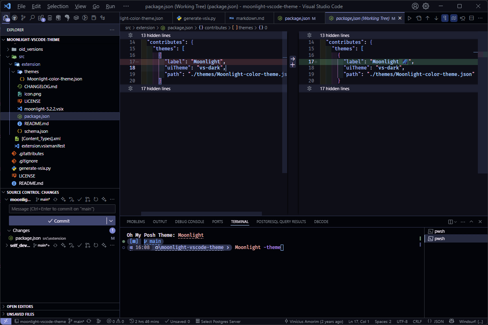
Task: Open the Manage settings gear
Action: coord(426,6)
